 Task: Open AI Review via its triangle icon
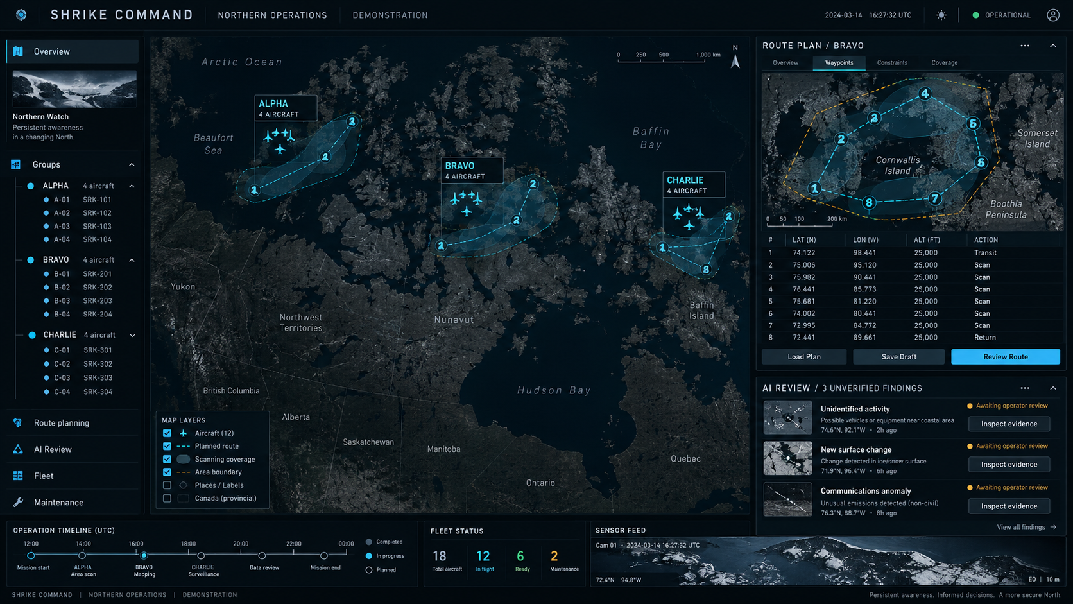click(18, 449)
